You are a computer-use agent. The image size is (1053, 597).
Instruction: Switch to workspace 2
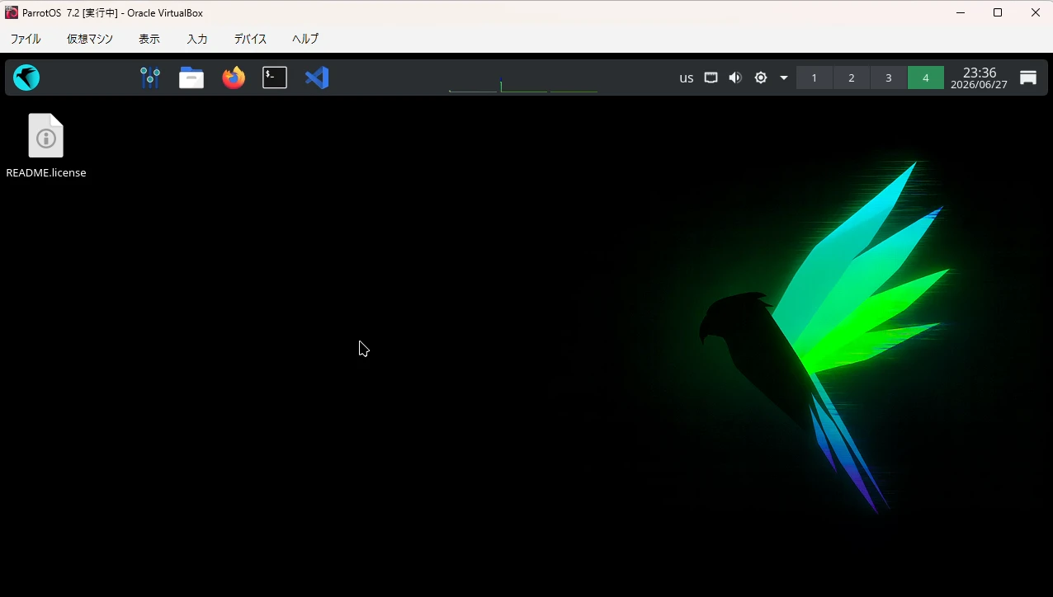852,78
